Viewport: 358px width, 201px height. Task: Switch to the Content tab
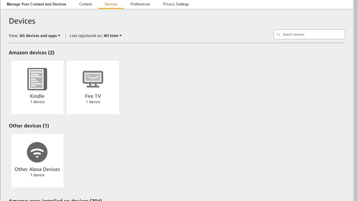click(x=85, y=4)
